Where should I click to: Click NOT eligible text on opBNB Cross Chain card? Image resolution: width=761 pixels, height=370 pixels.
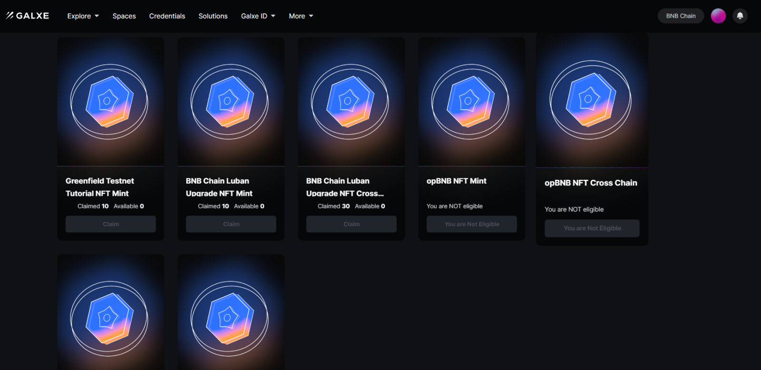pos(574,209)
